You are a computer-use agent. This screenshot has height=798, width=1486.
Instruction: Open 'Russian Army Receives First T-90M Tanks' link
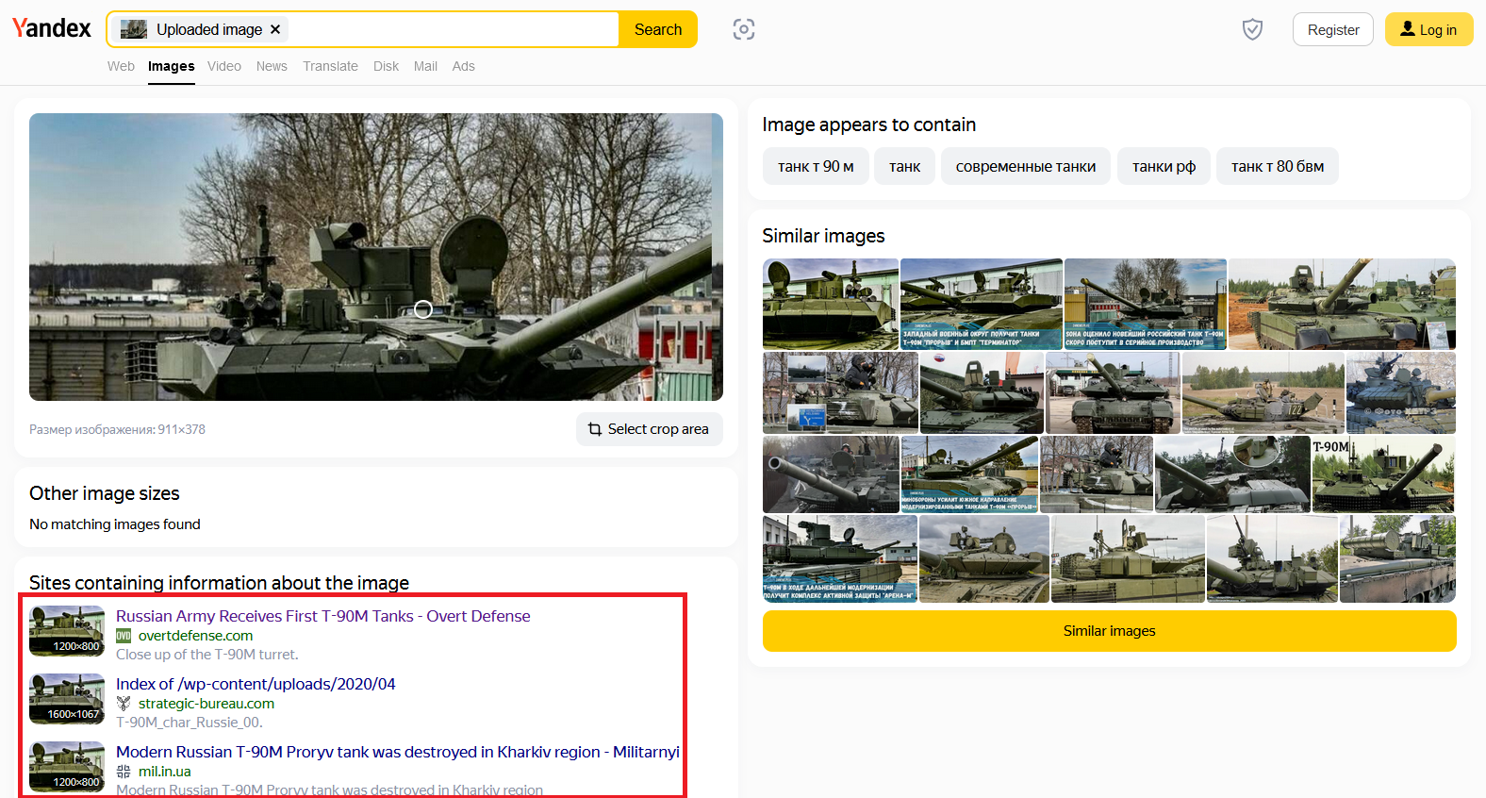coord(323,616)
